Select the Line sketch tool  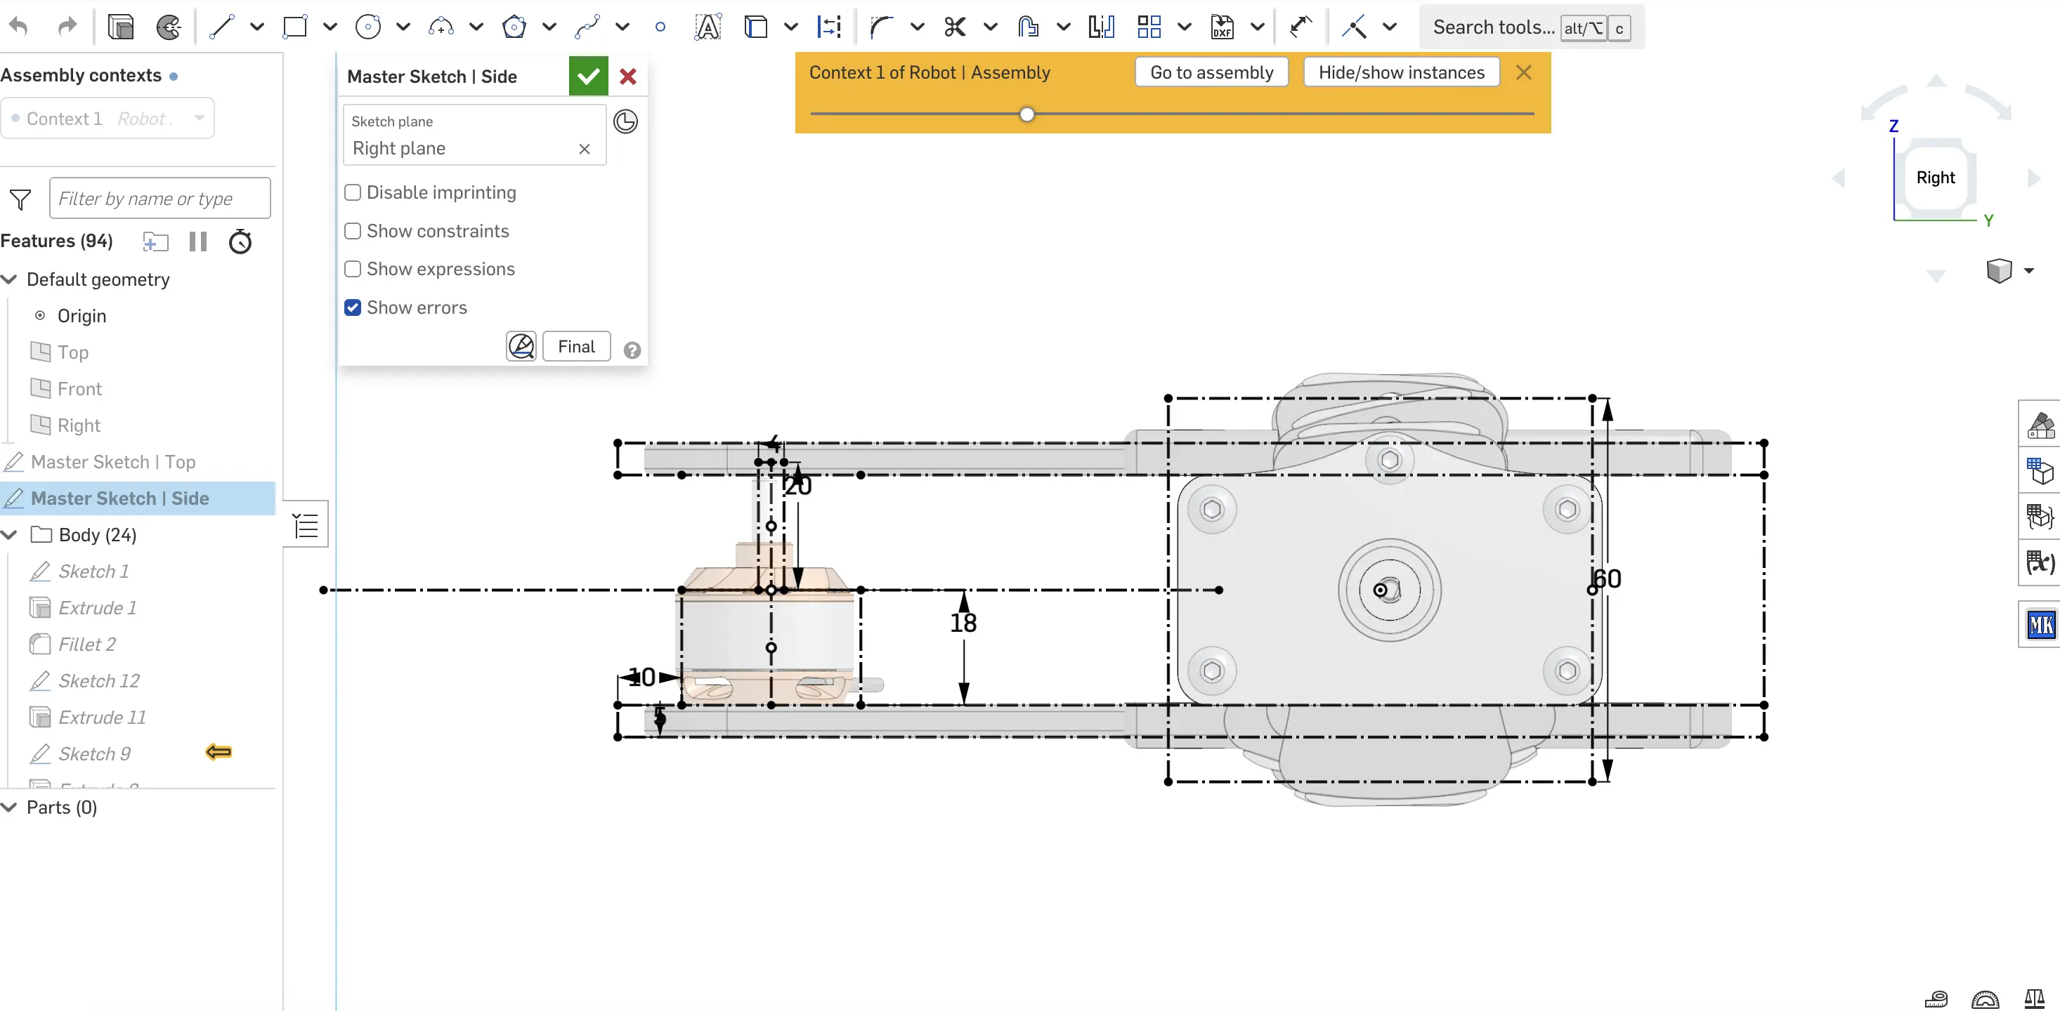pyautogui.click(x=221, y=27)
